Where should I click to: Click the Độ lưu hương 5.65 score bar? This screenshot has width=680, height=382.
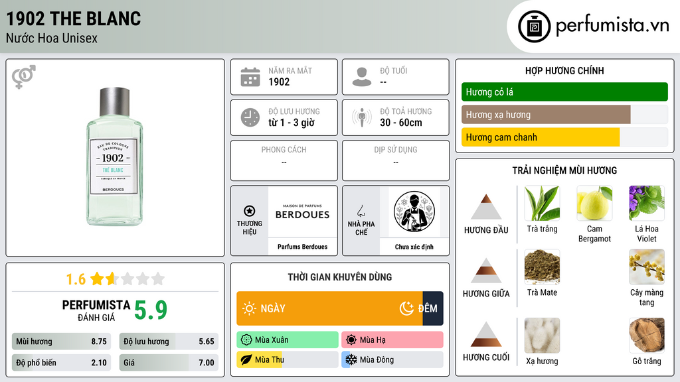[169, 342]
